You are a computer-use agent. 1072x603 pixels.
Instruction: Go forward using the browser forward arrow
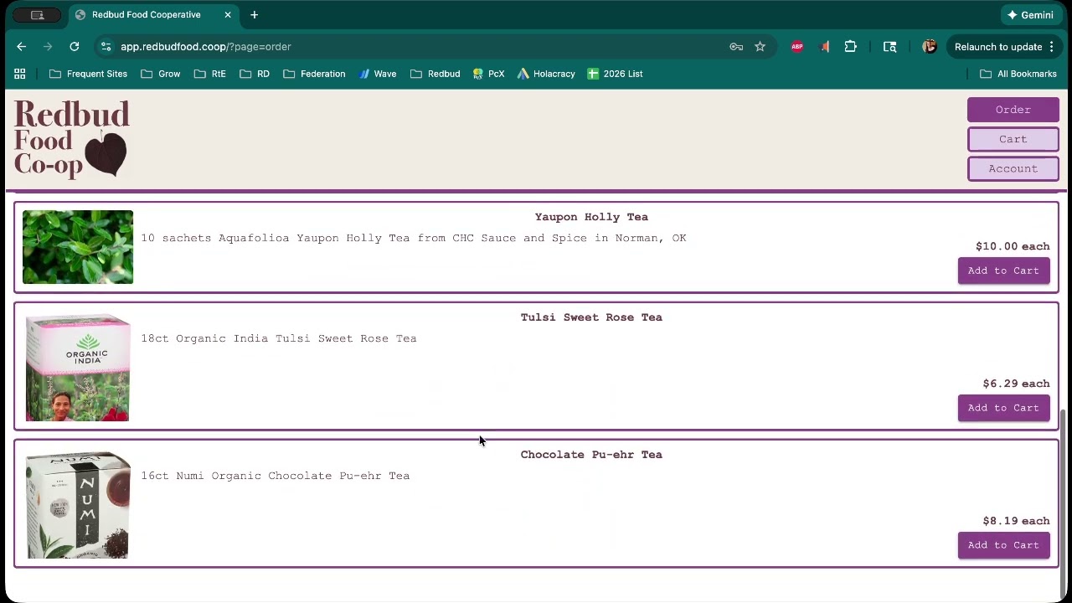pos(48,47)
